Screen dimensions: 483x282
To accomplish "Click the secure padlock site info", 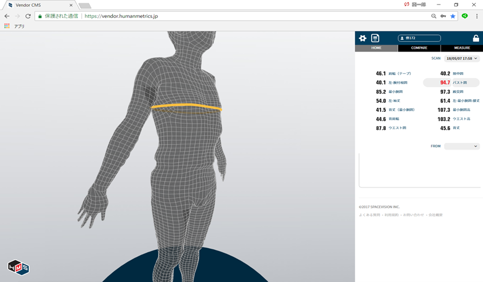I will coord(40,16).
